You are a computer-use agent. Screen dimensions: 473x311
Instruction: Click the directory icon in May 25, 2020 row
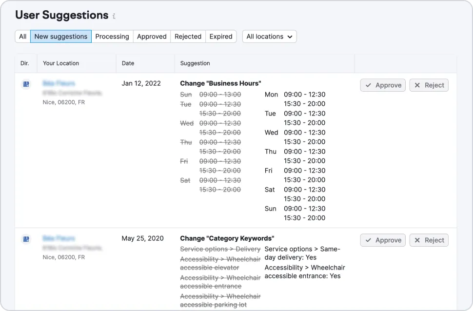pyautogui.click(x=26, y=239)
